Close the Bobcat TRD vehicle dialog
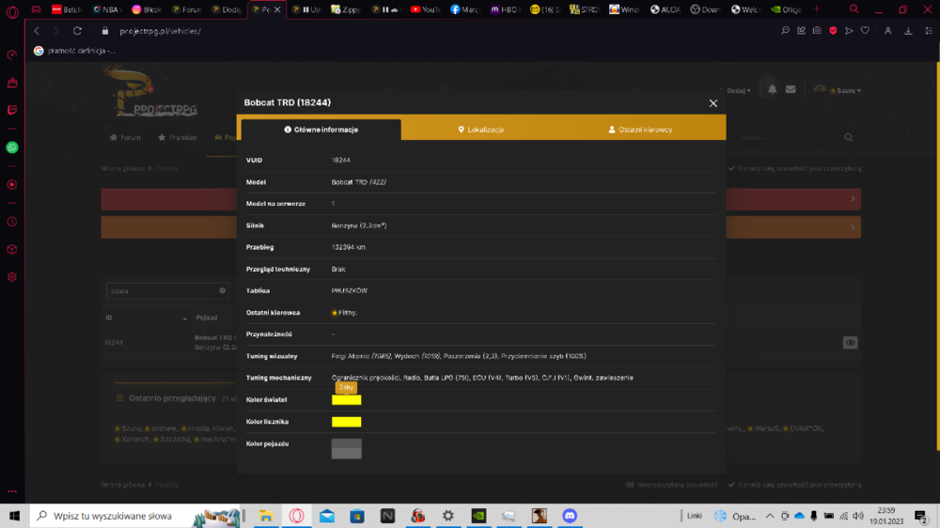Screen dimensions: 940x528 tap(713, 103)
